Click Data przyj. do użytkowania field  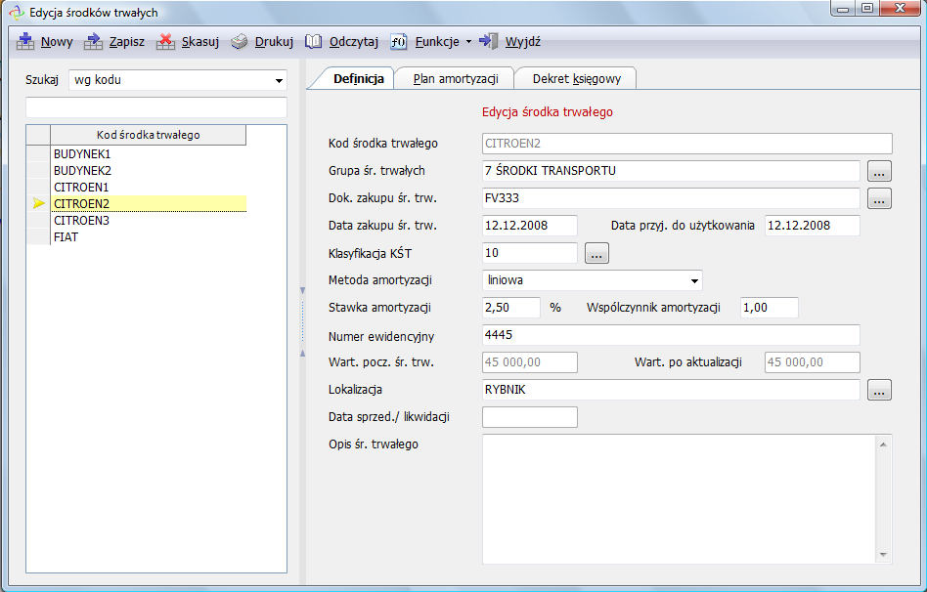pyautogui.click(x=813, y=226)
